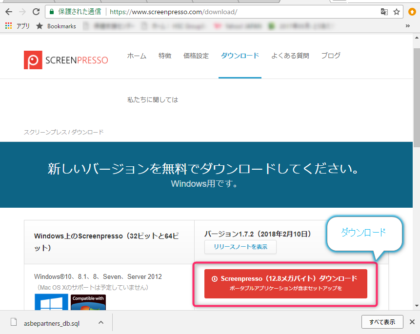Screen dimensions: 420x334
Task: Click the 私たちに関しては link
Action: point(153,100)
